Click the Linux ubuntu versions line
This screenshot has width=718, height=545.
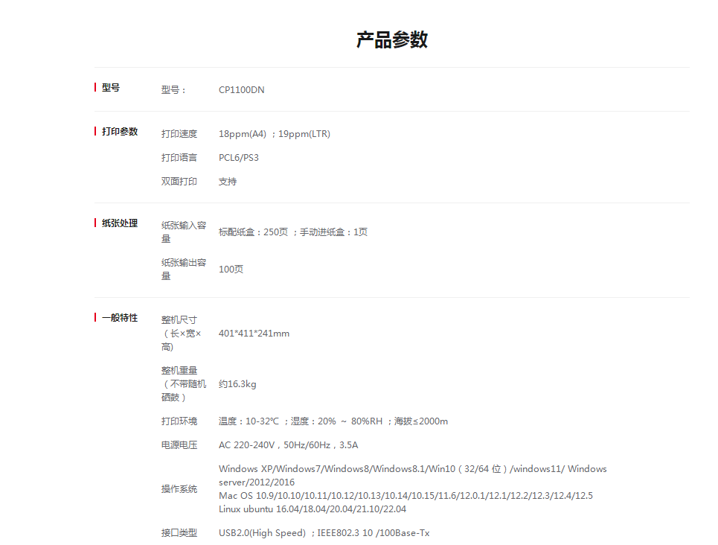(x=312, y=509)
